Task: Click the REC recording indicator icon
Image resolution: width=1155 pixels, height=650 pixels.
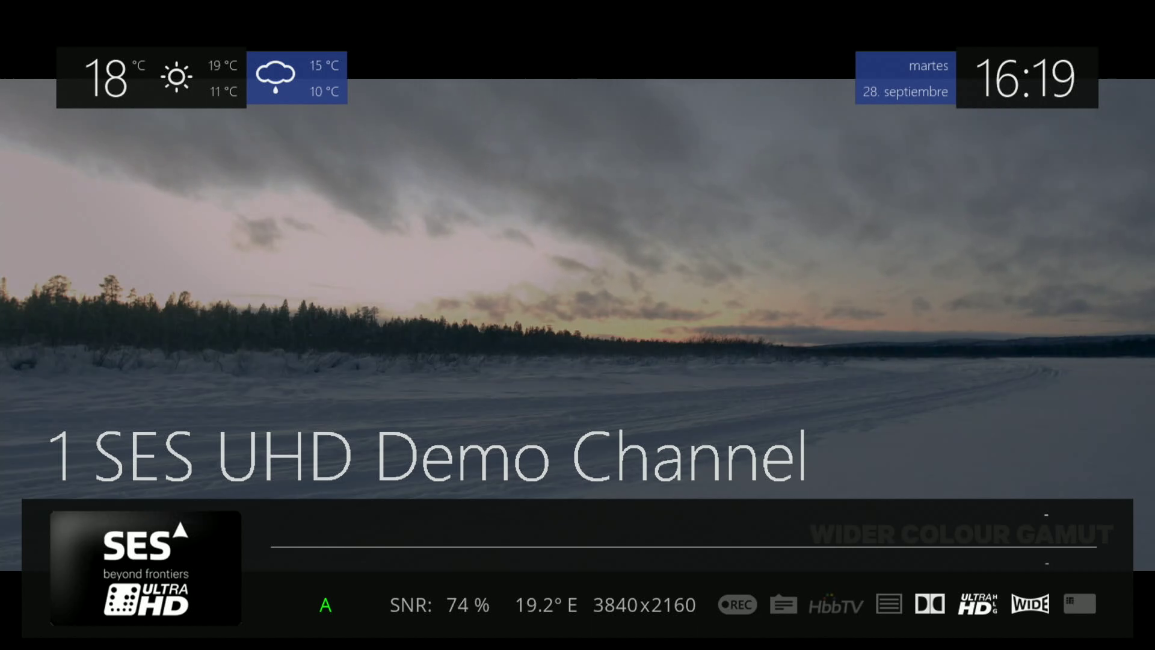Action: (x=737, y=604)
